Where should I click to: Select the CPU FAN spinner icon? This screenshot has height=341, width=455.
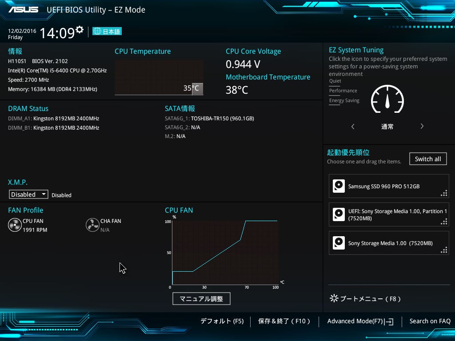point(15,225)
